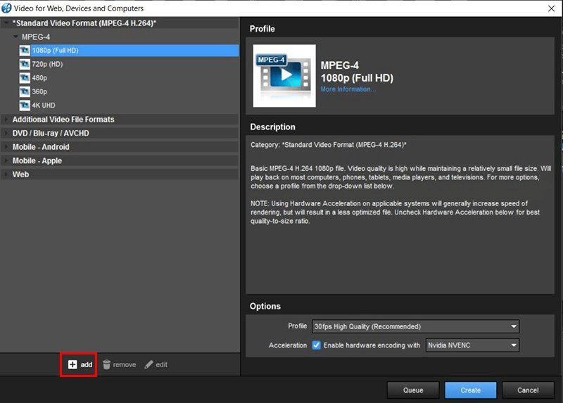The height and width of the screenshot is (403, 563).
Task: Disable hardware encoding checkbox
Action: pos(317,345)
